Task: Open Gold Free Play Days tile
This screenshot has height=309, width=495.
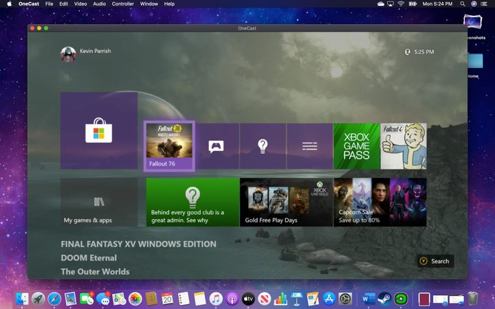Action: pos(286,202)
